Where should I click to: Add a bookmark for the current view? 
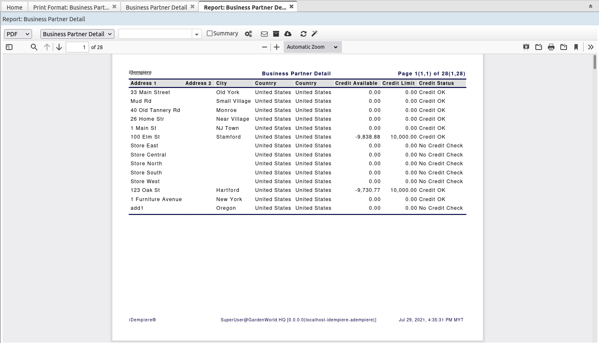coord(576,47)
